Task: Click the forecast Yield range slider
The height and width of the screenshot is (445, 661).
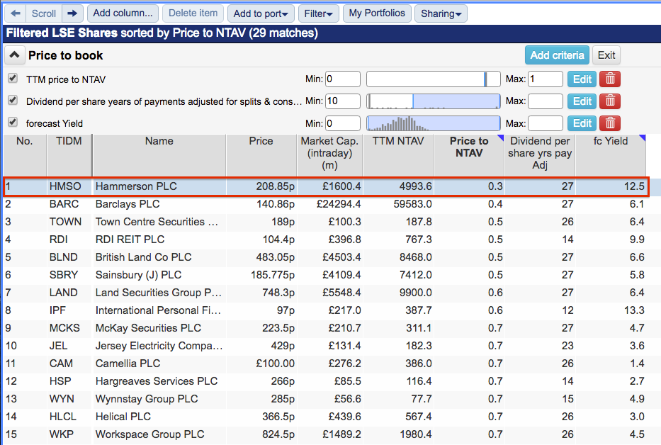Action: click(x=434, y=123)
